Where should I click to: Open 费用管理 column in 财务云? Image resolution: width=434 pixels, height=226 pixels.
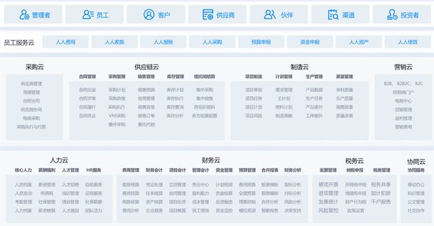coord(131,170)
